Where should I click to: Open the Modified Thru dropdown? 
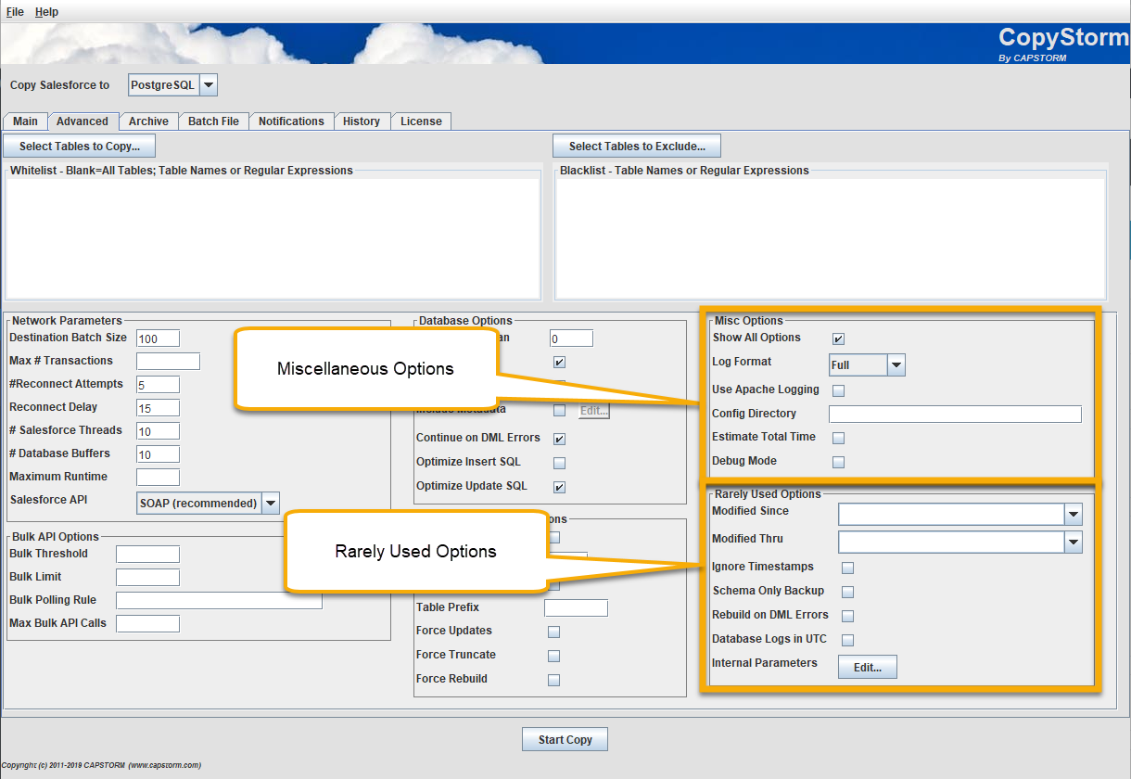tap(960, 542)
